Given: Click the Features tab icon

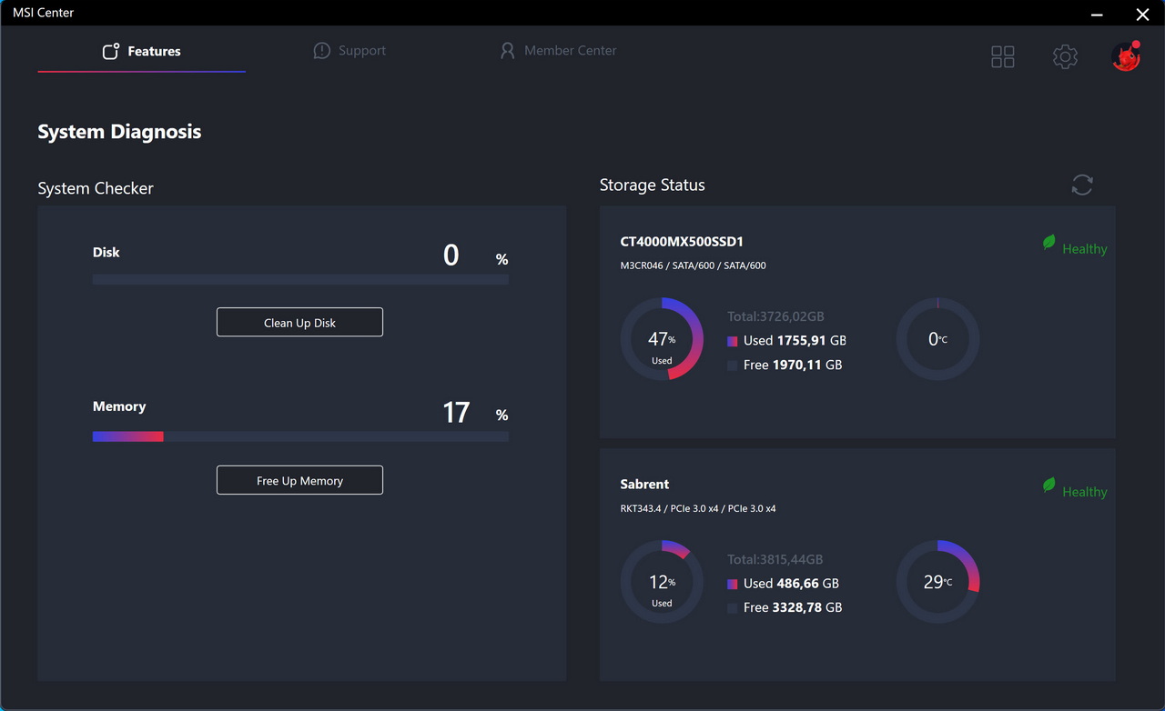Looking at the screenshot, I should pos(111,51).
